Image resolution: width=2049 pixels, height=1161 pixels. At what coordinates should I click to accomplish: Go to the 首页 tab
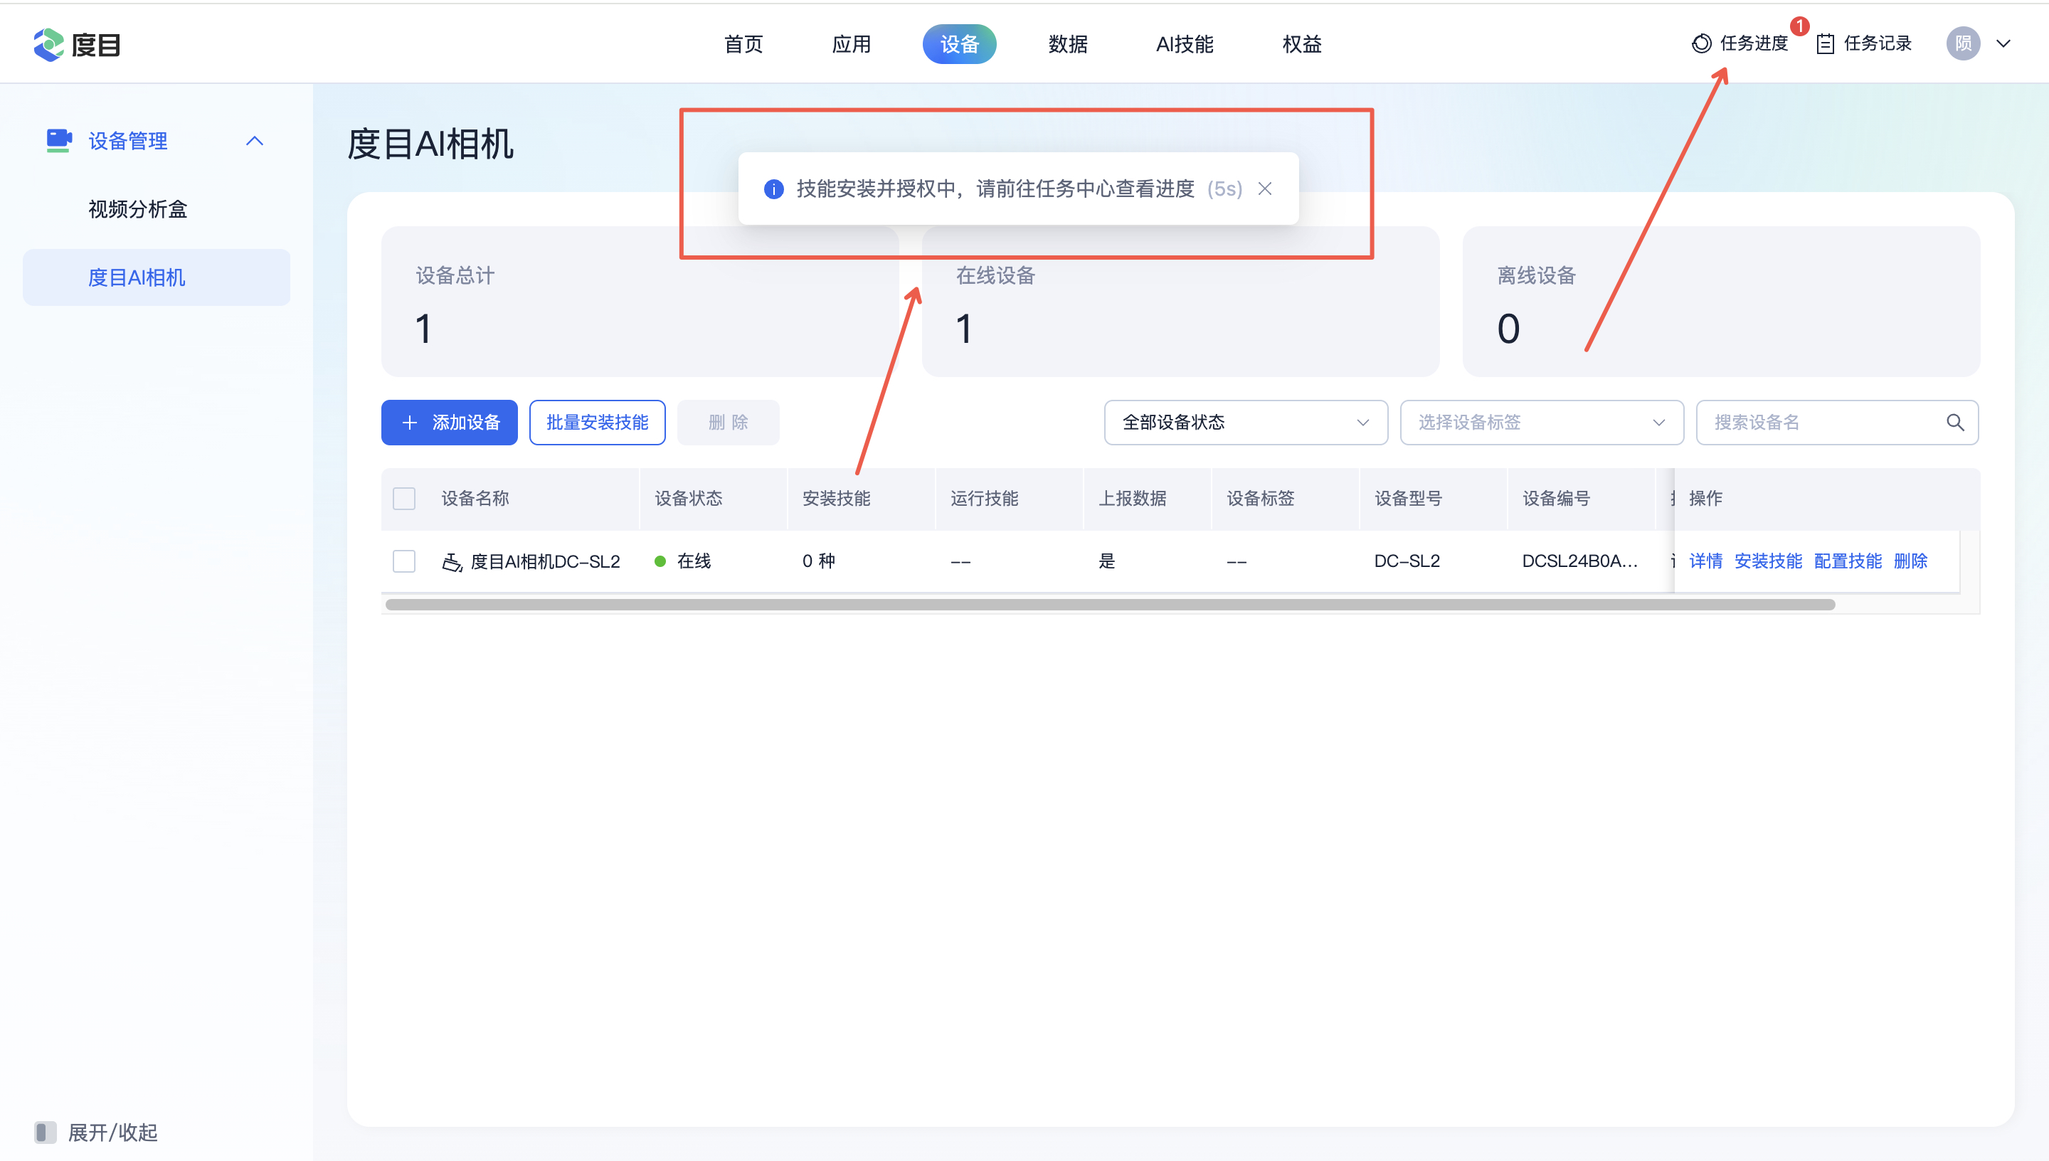click(x=743, y=44)
